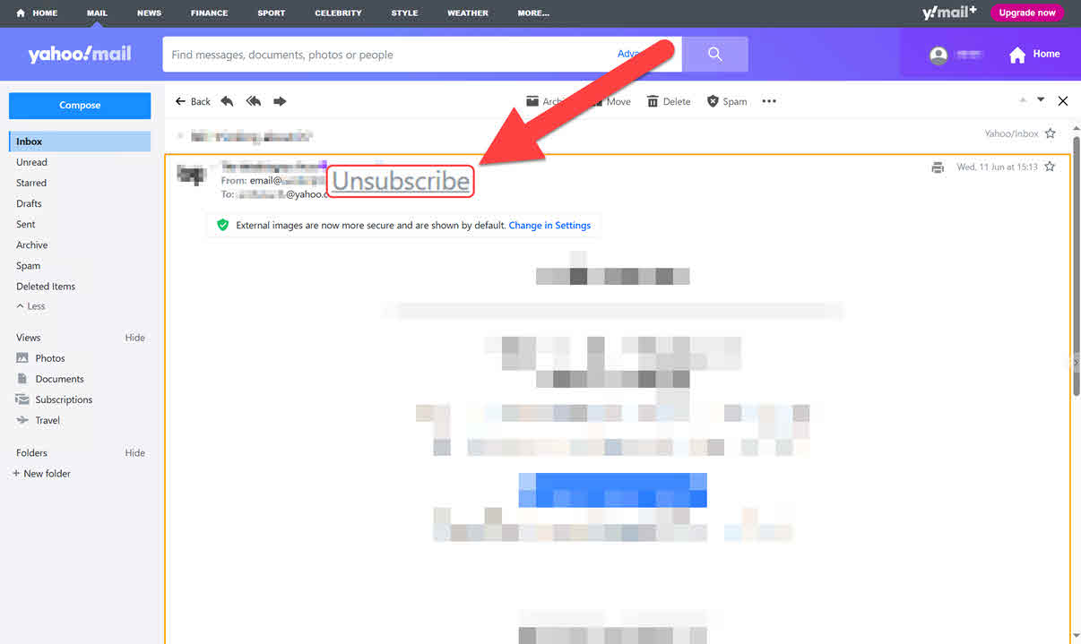This screenshot has height=644, width=1081.
Task: Select the Spam folder in sidebar
Action: (x=29, y=266)
